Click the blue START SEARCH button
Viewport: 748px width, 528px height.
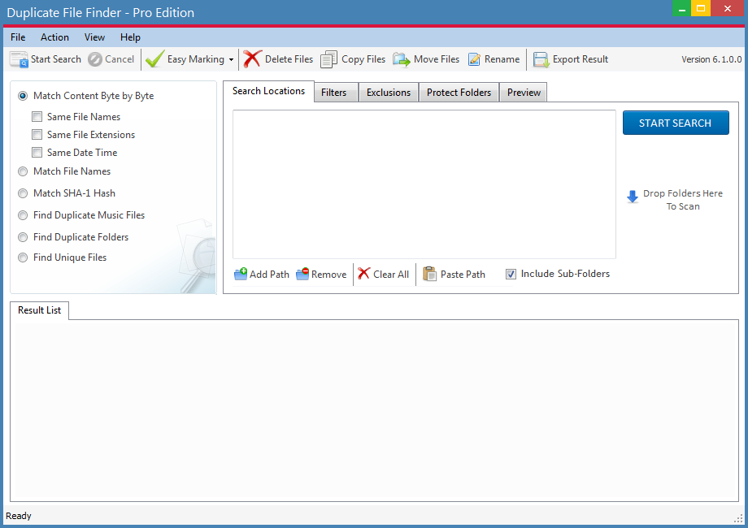pos(676,123)
